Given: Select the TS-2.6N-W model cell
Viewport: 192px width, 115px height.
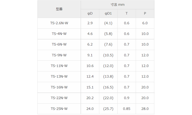Looking at the screenshot, I should pos(59,23).
